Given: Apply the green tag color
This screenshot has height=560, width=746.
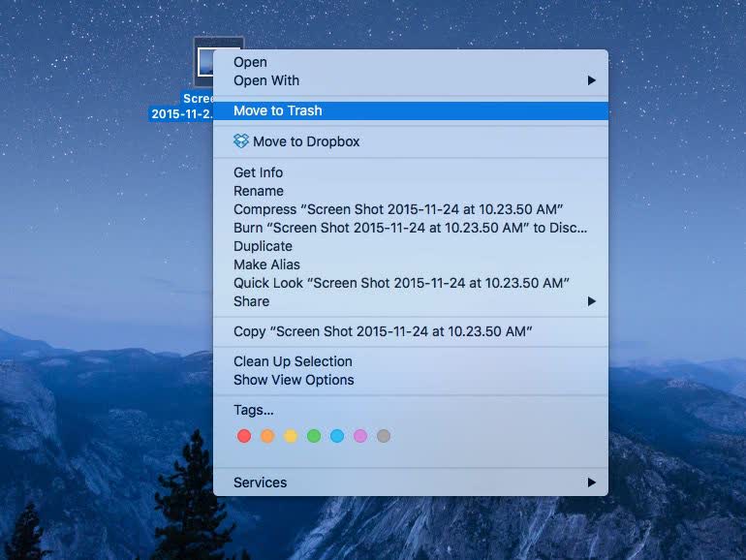Looking at the screenshot, I should 314,435.
